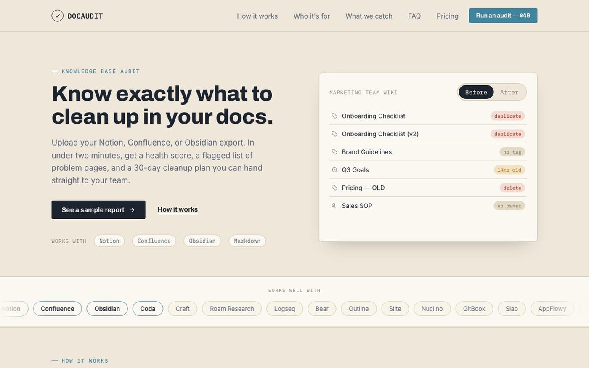589x368 pixels.
Task: Select the Slite chip
Action: [395, 309]
